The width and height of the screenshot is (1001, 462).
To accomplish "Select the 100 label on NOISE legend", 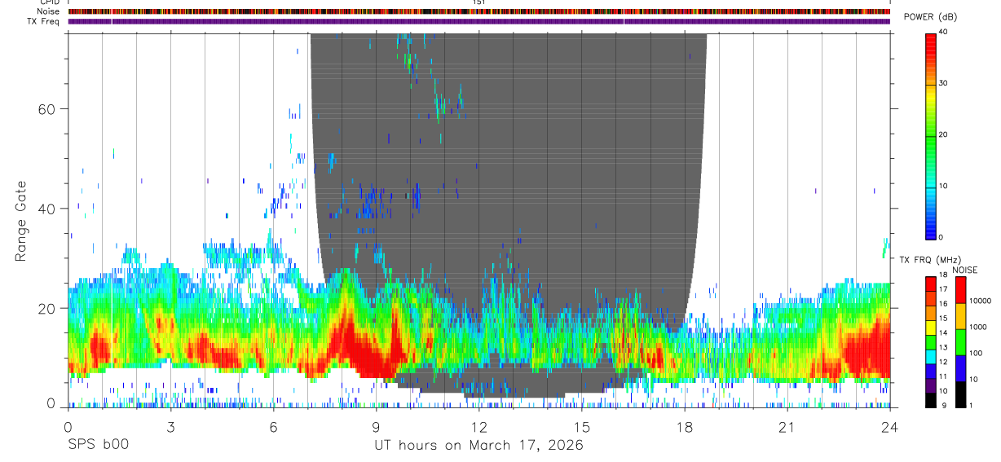I will 975,353.
